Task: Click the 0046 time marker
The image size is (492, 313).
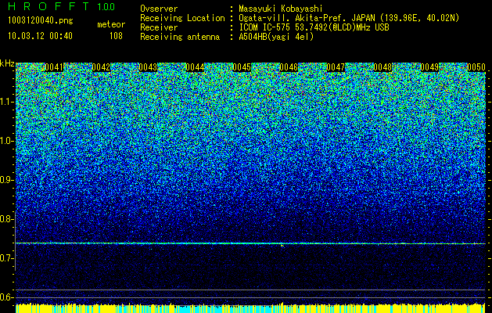Action: coord(289,67)
